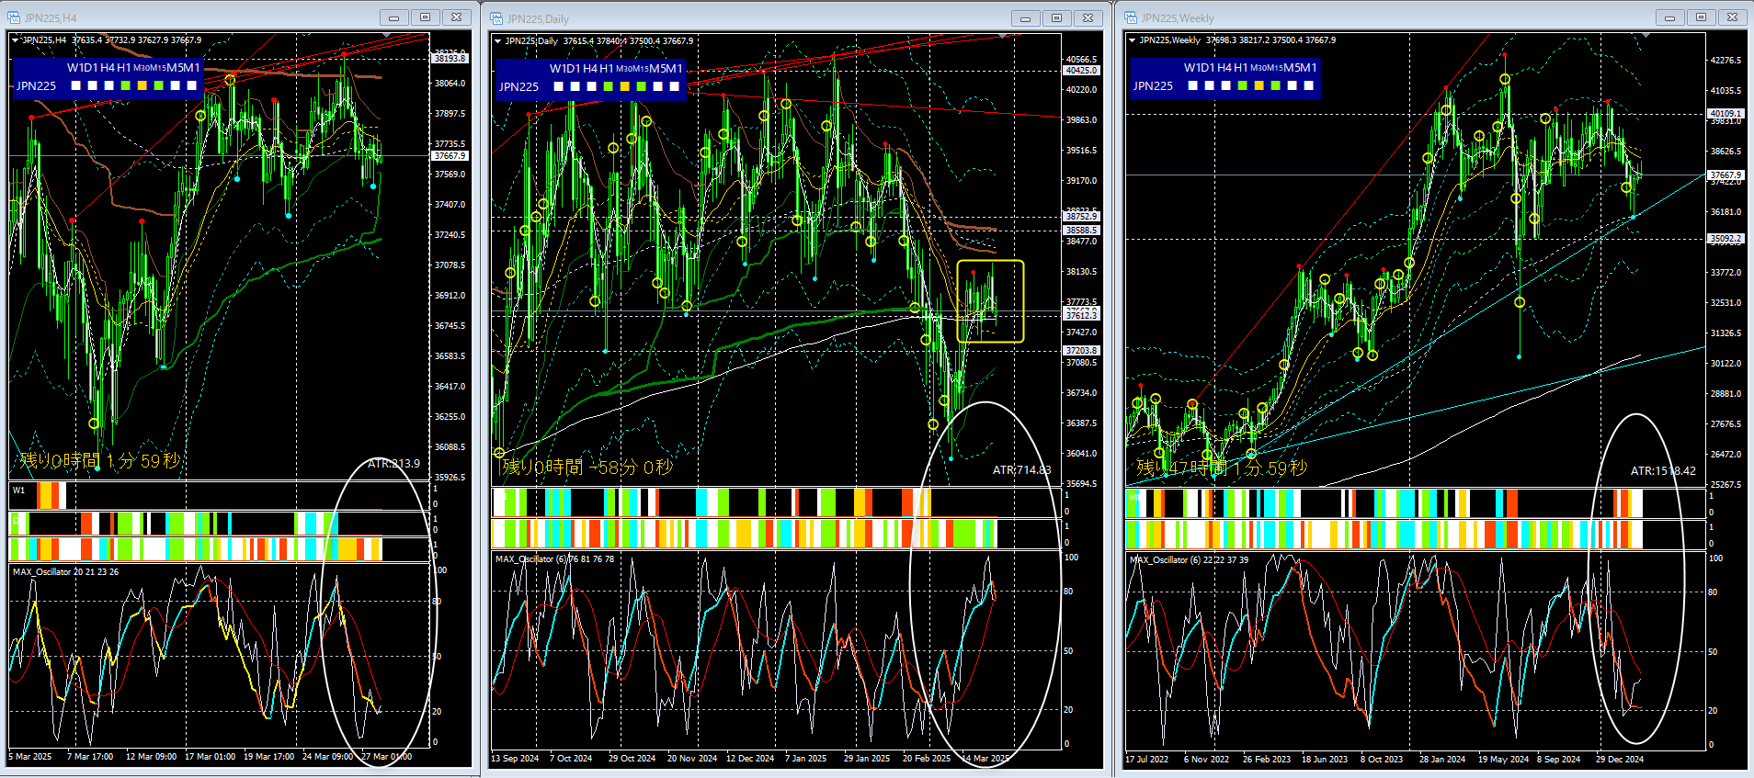
Task: Click the D1 signal square in Weekly window
Action: pyautogui.click(x=1210, y=85)
